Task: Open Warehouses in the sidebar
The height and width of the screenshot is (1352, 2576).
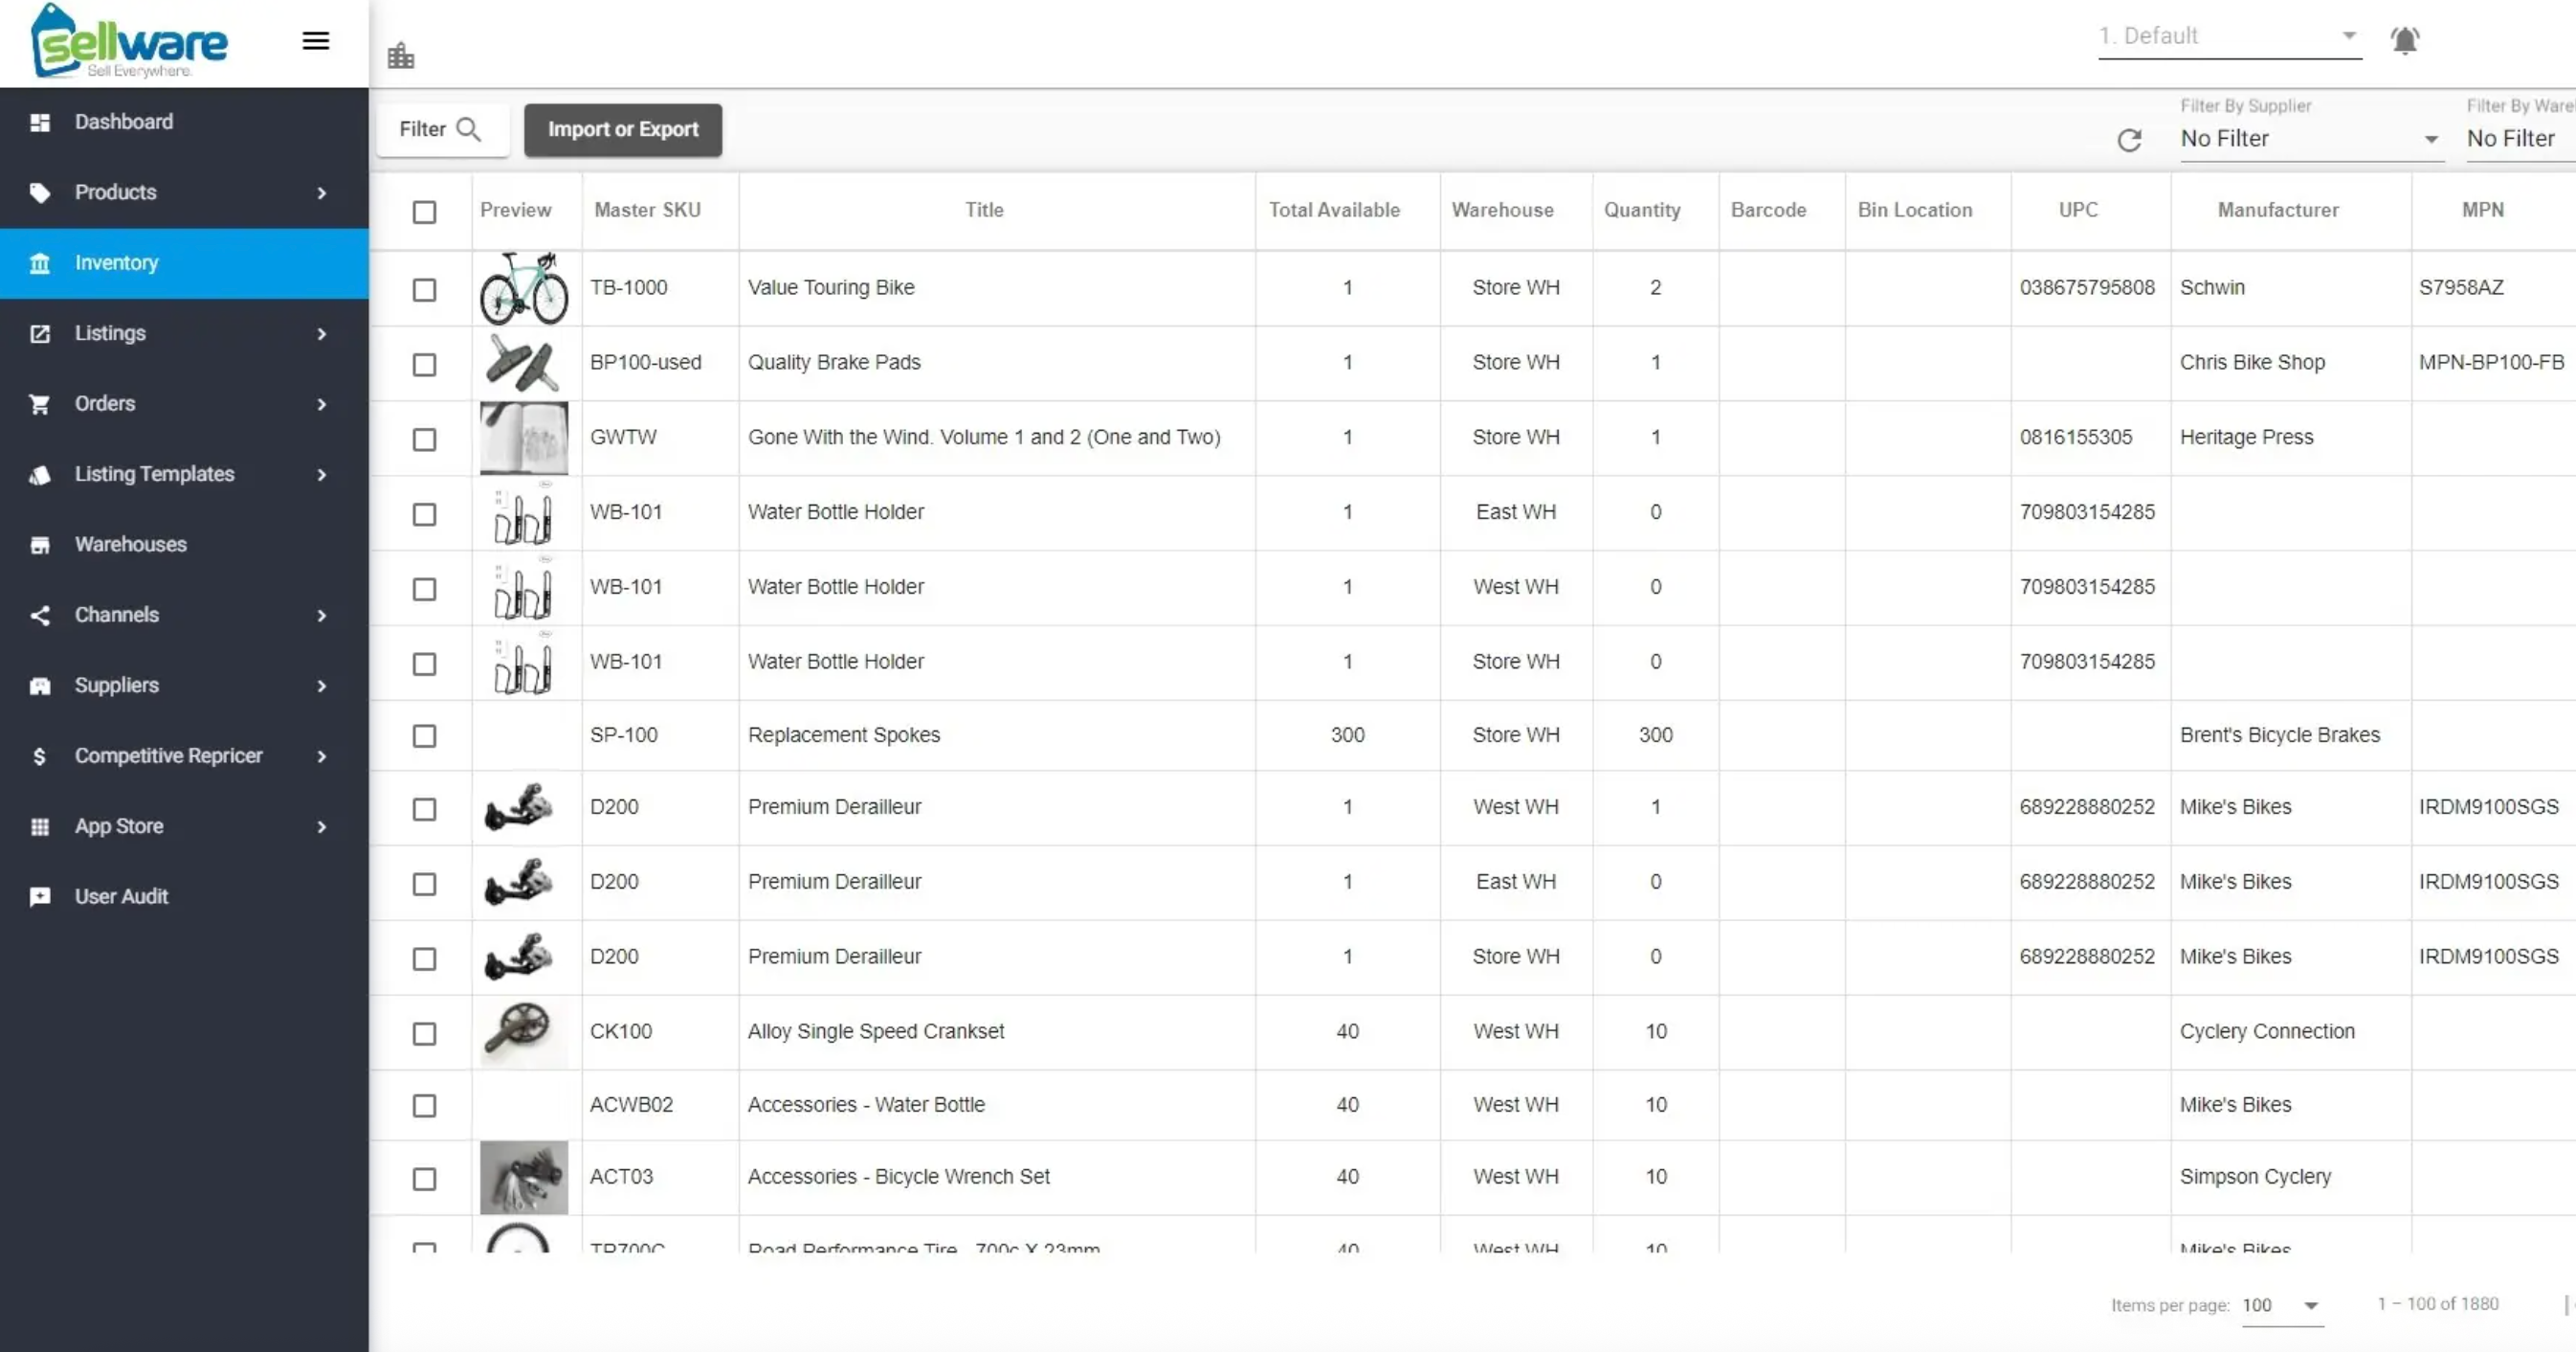Action: [184, 545]
